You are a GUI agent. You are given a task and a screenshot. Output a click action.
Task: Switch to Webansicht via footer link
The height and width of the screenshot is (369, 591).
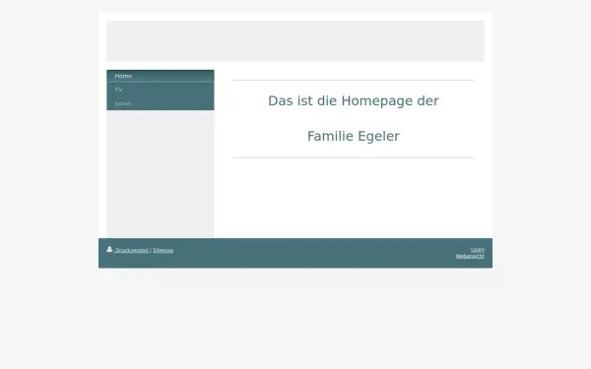point(470,256)
